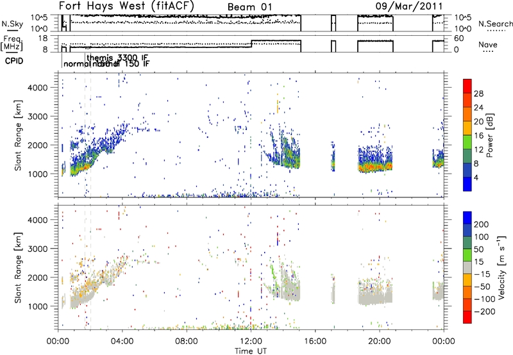Viewport: 513px width, 355px height.
Task: Click the '18' frequency axis tick
Action: (43, 38)
